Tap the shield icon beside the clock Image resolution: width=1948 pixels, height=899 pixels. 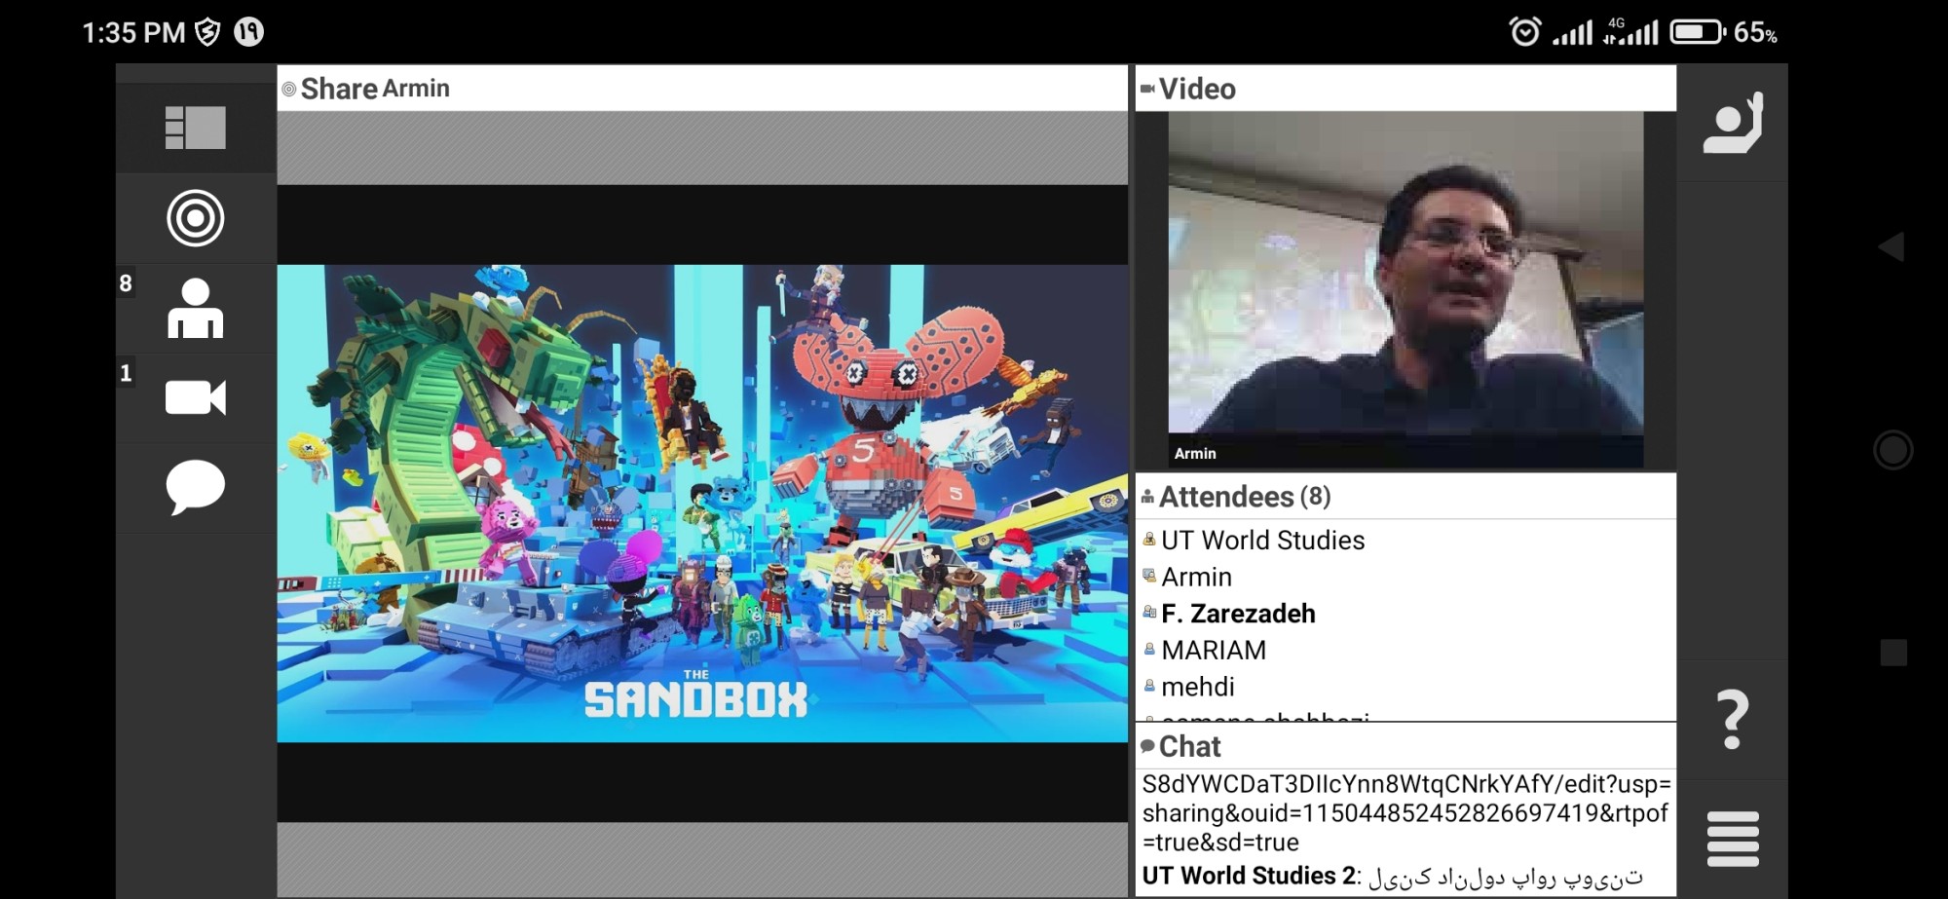click(207, 33)
